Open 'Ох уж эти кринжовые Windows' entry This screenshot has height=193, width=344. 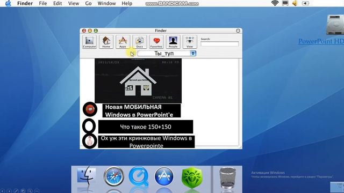coord(146,142)
